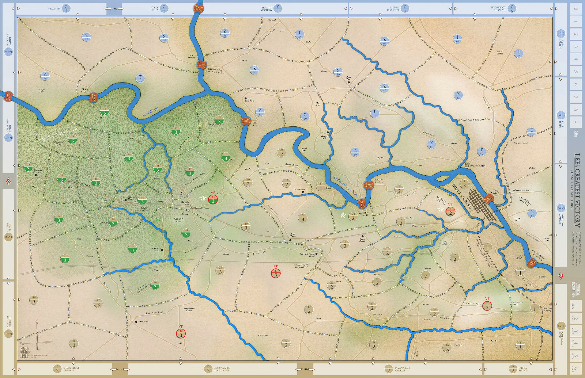Select the U.S. Ford crossing marker
This screenshot has height=378, width=585.
pos(246,121)
